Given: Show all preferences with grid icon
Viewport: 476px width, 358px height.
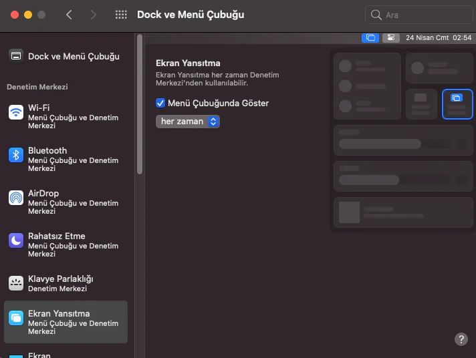Looking at the screenshot, I should click(121, 15).
